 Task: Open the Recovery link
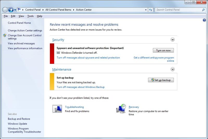coord(134,107)
